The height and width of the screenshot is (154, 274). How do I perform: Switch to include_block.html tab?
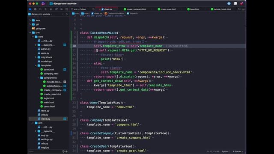pyautogui.click(x=221, y=9)
